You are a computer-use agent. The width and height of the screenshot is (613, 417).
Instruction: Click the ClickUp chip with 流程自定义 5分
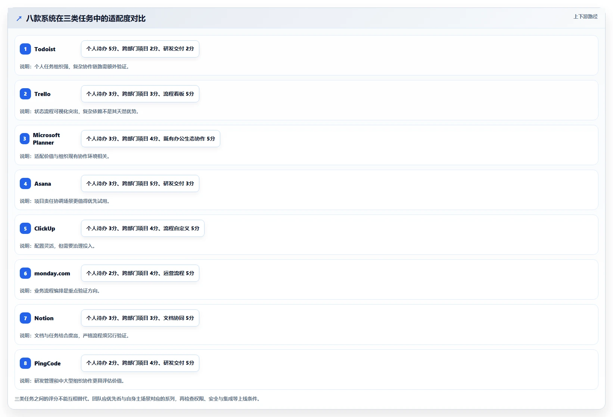143,228
